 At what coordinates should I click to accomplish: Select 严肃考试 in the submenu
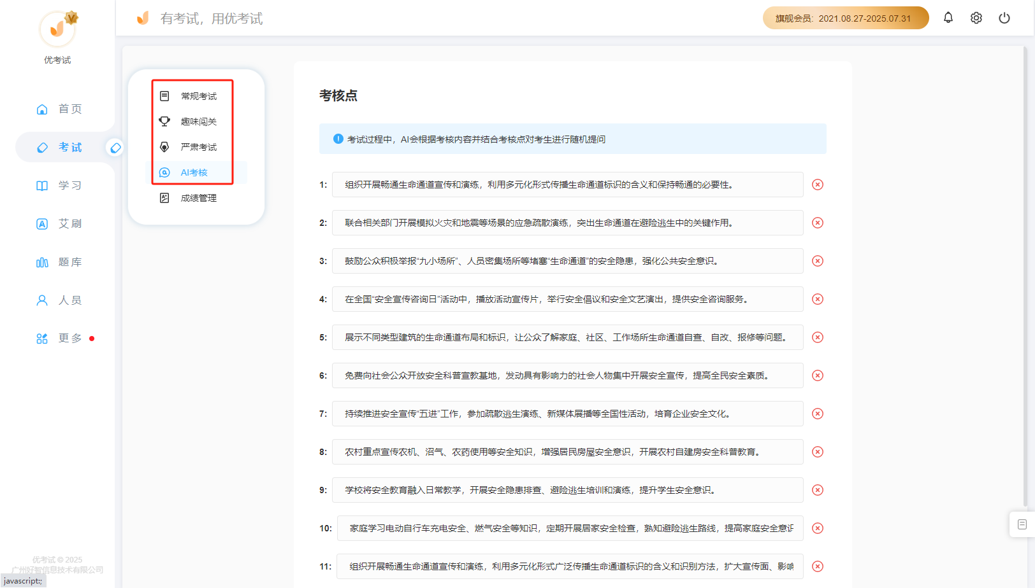(x=198, y=147)
